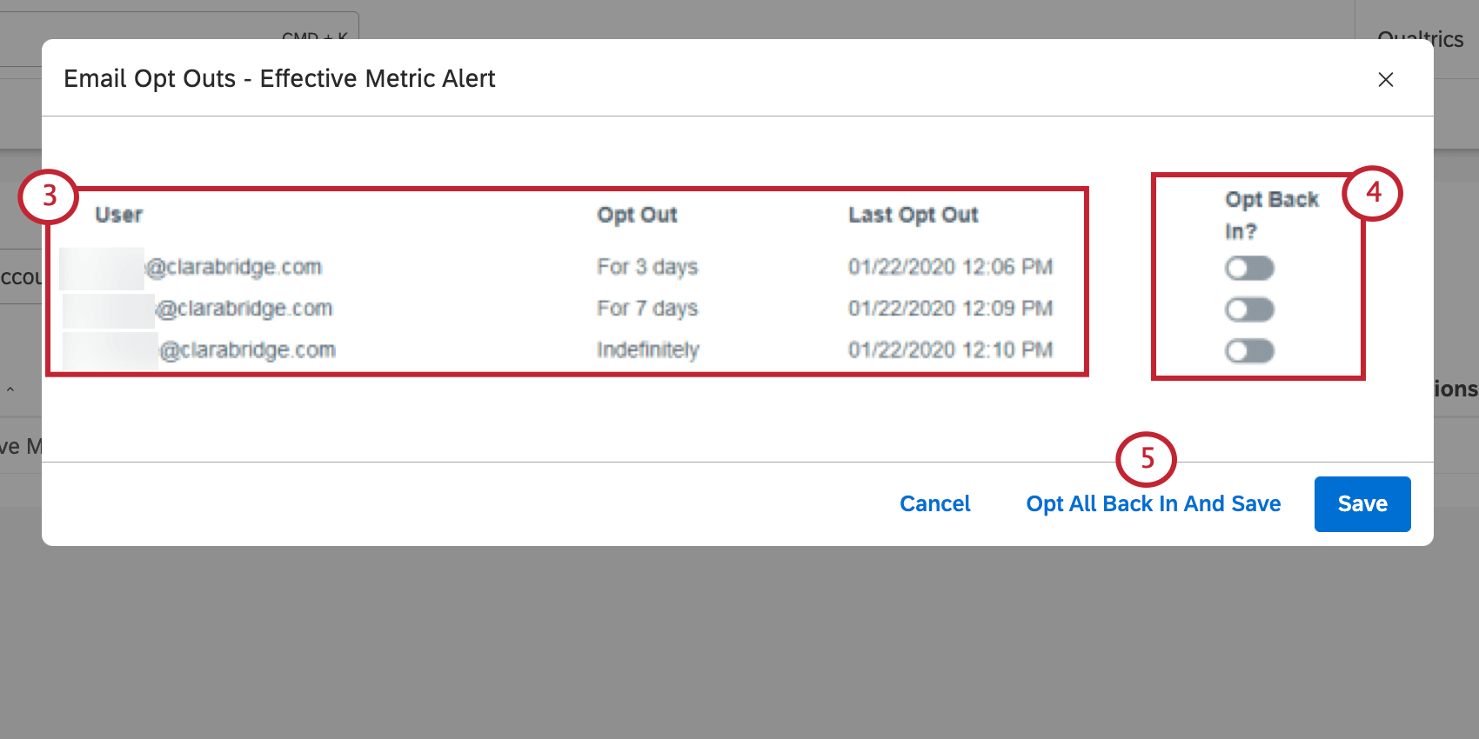
Task: Select first clarabridge.com user email
Action: pos(191,268)
